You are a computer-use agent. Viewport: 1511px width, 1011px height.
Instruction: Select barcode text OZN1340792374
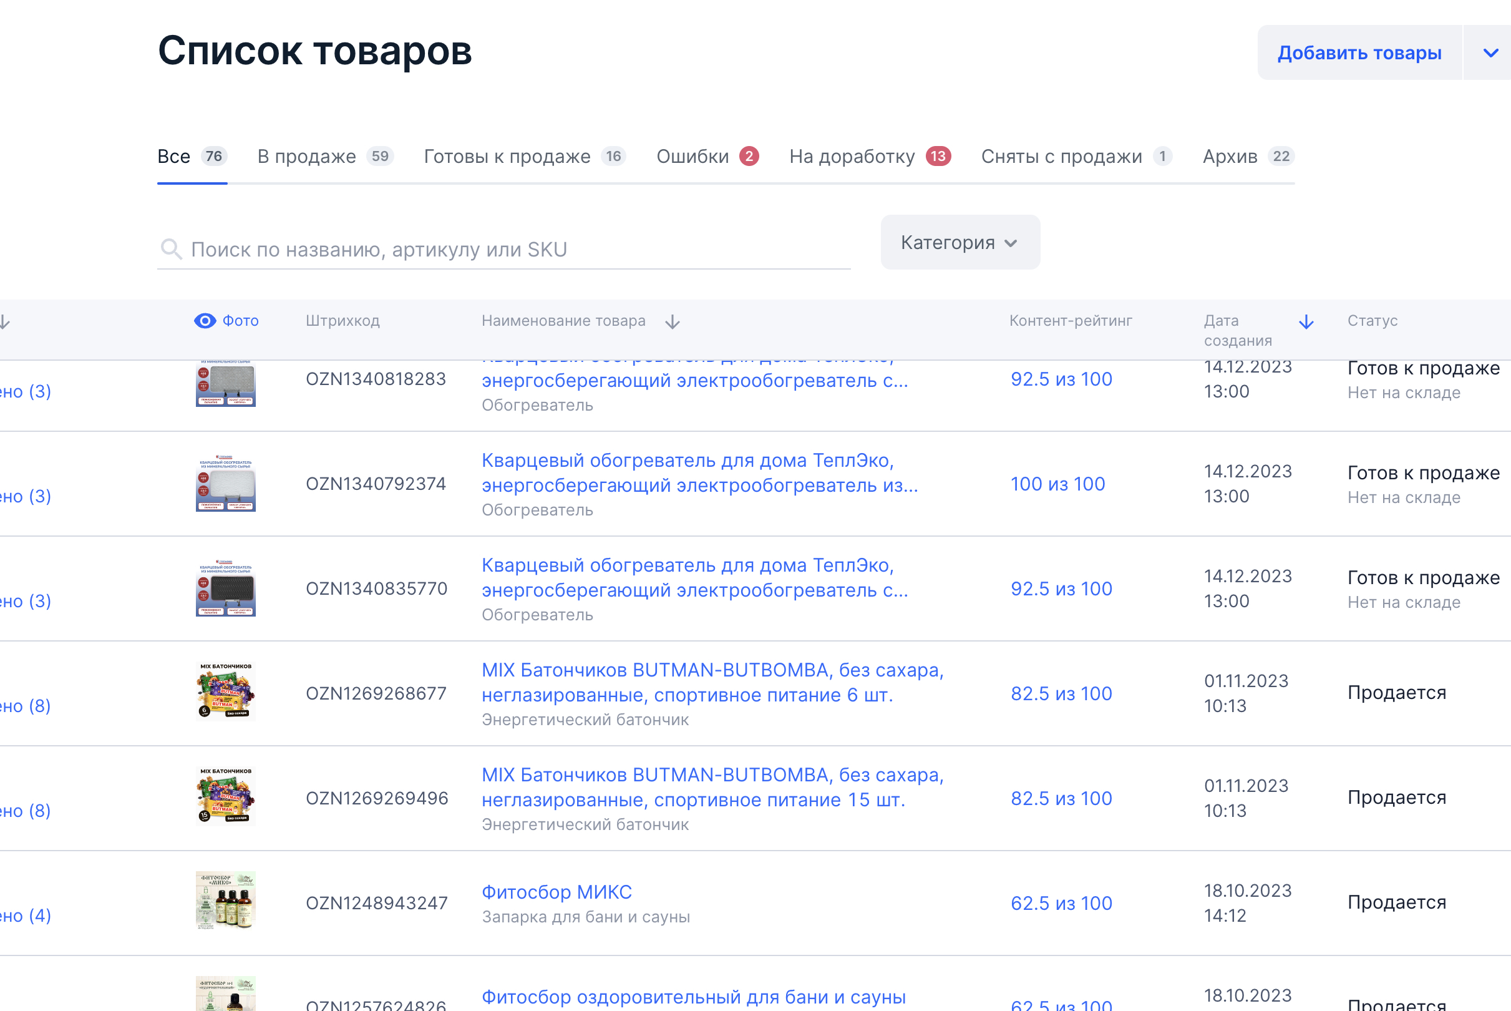click(x=376, y=484)
